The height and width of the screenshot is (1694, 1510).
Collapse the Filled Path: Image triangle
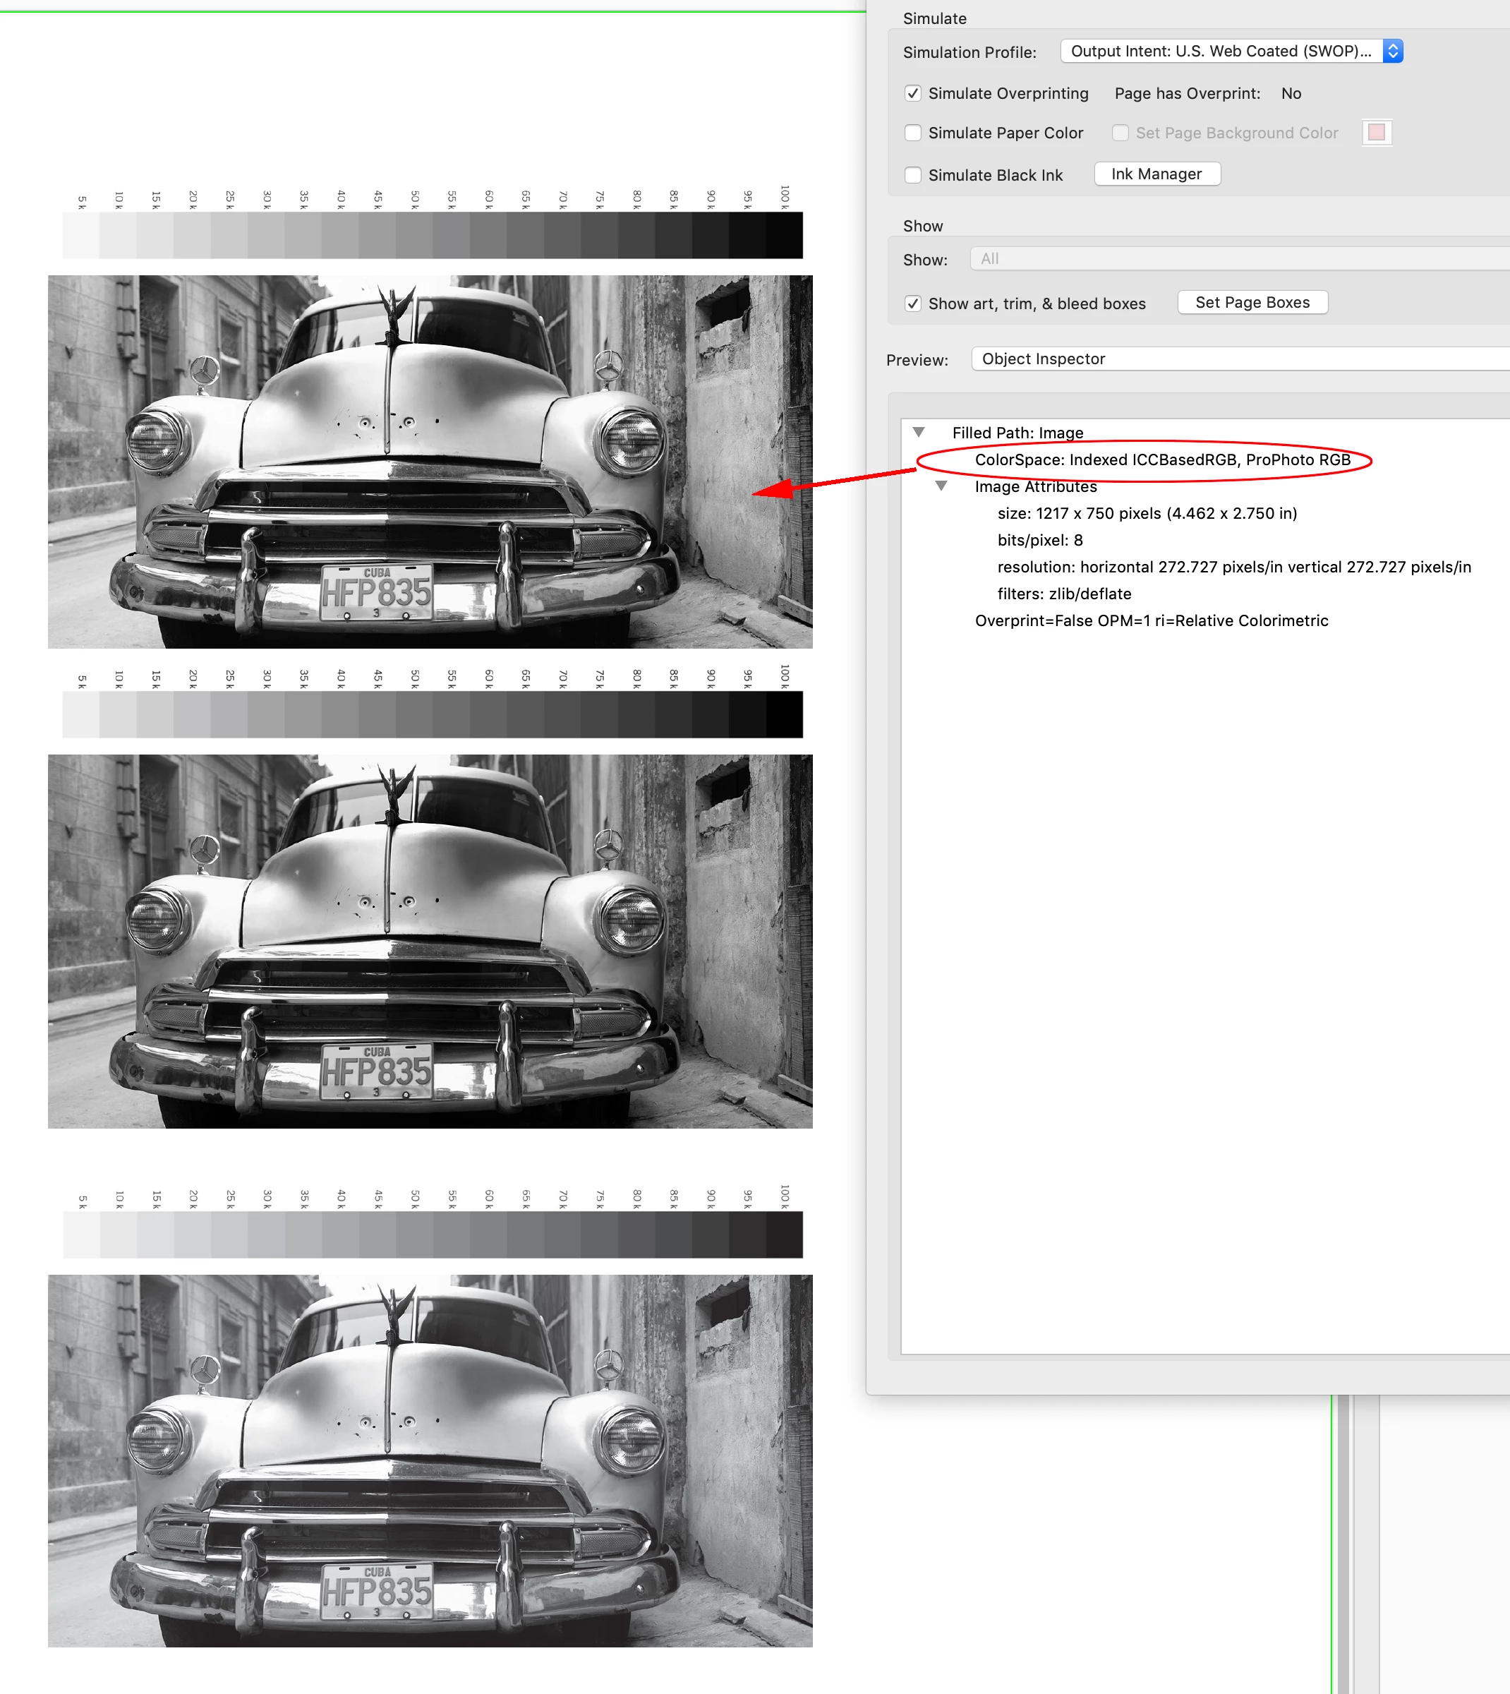919,433
